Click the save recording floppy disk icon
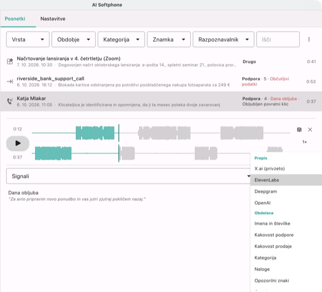Viewport: 322px width, 292px height. click(299, 130)
